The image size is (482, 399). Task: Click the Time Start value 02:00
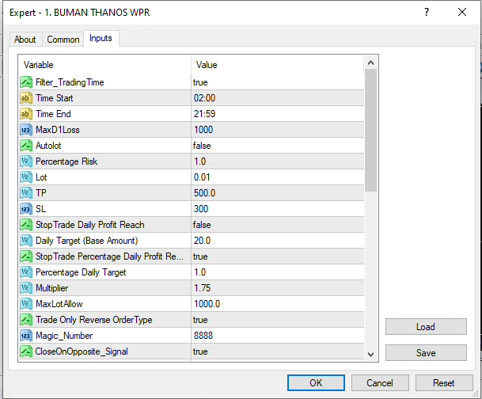[x=204, y=98]
